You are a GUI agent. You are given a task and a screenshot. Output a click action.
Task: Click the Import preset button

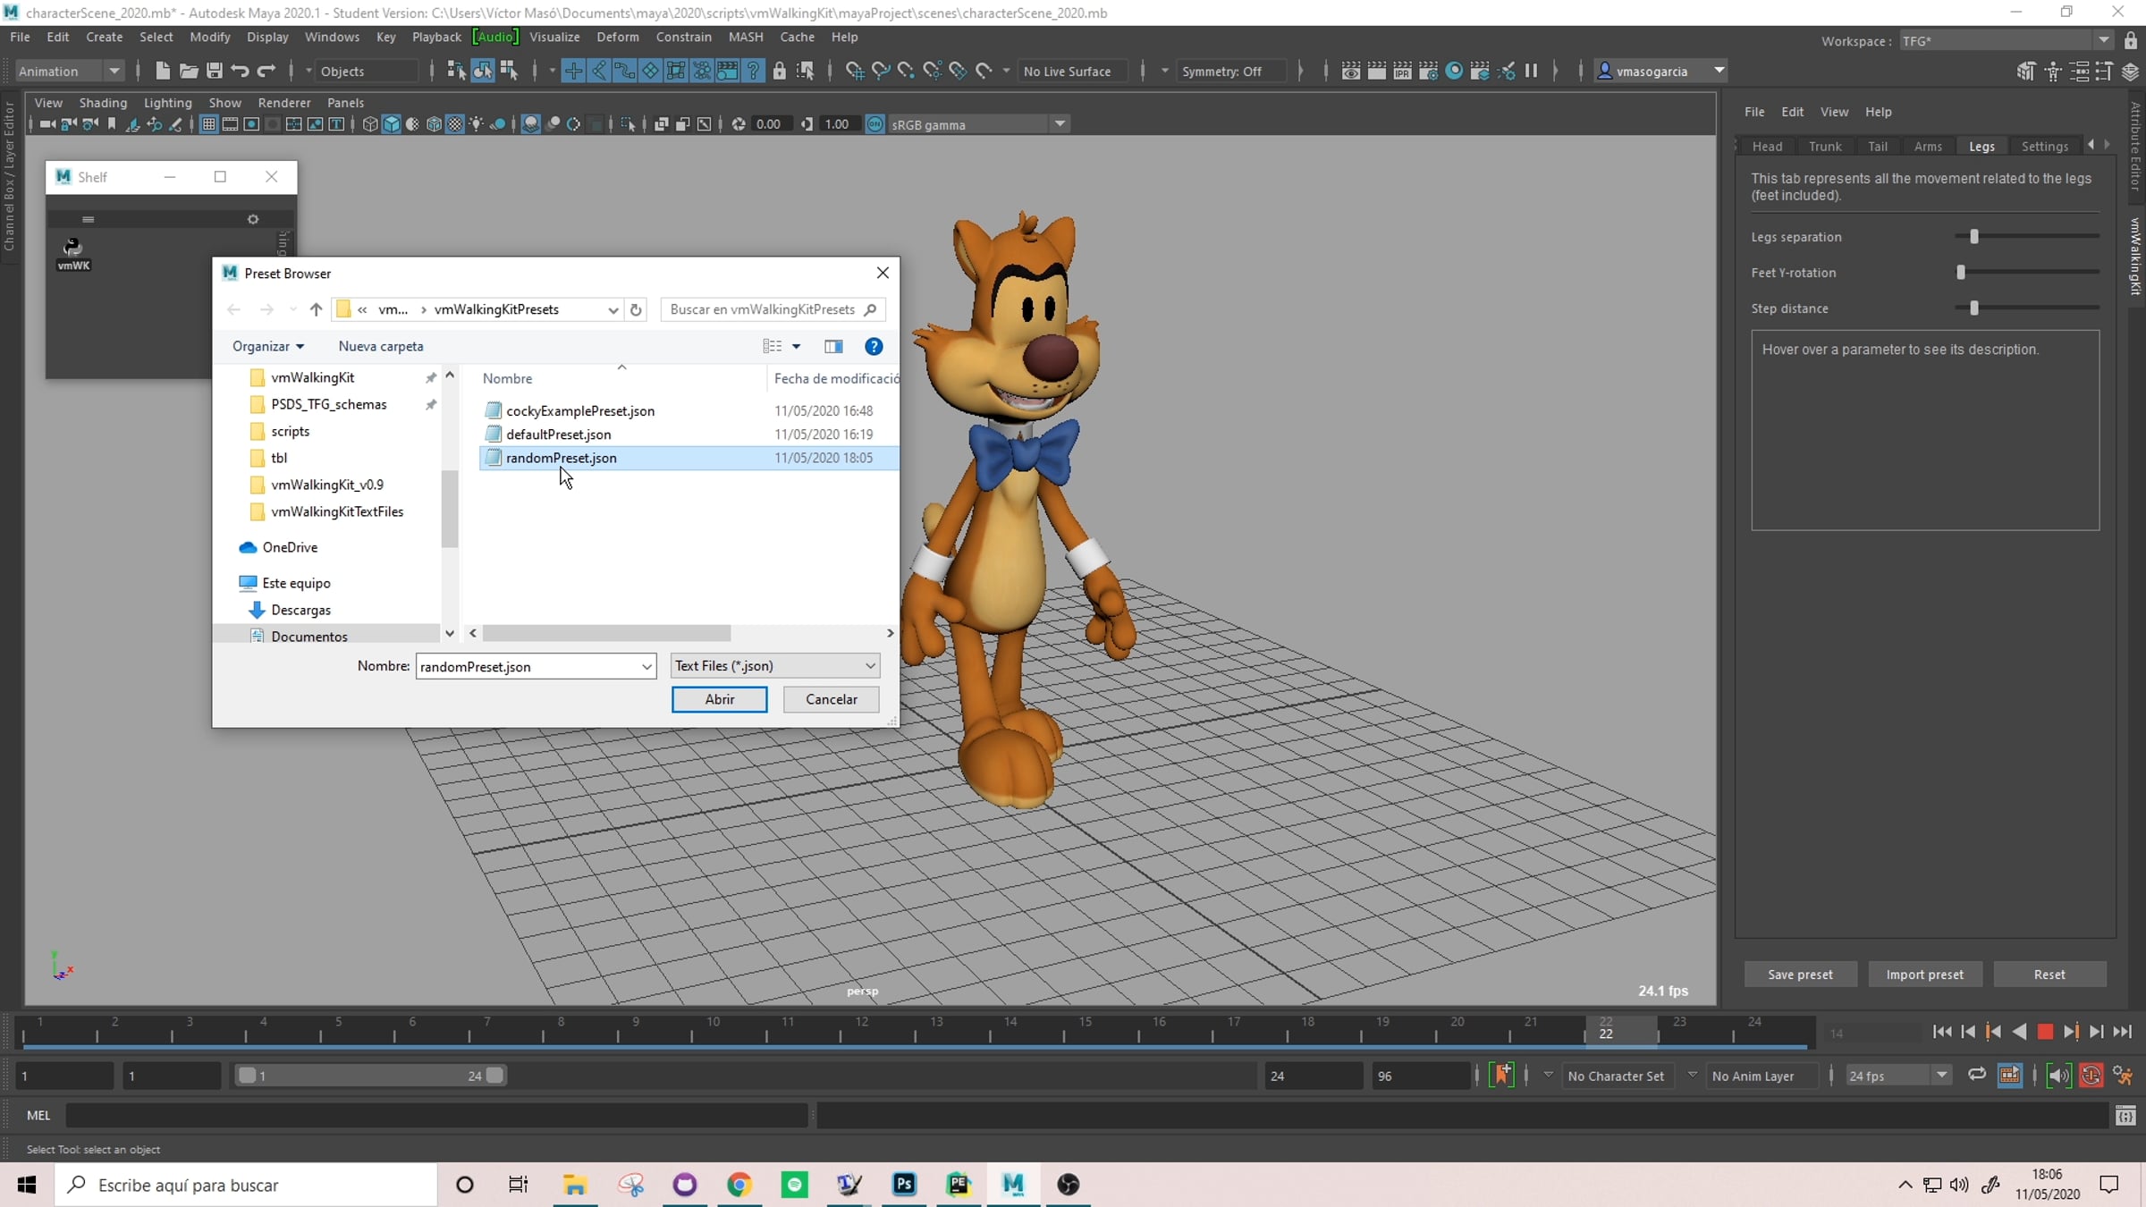tap(1924, 974)
